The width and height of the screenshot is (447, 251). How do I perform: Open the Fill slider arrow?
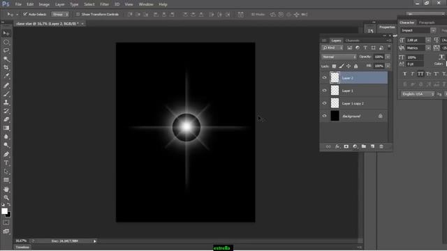tap(388, 66)
